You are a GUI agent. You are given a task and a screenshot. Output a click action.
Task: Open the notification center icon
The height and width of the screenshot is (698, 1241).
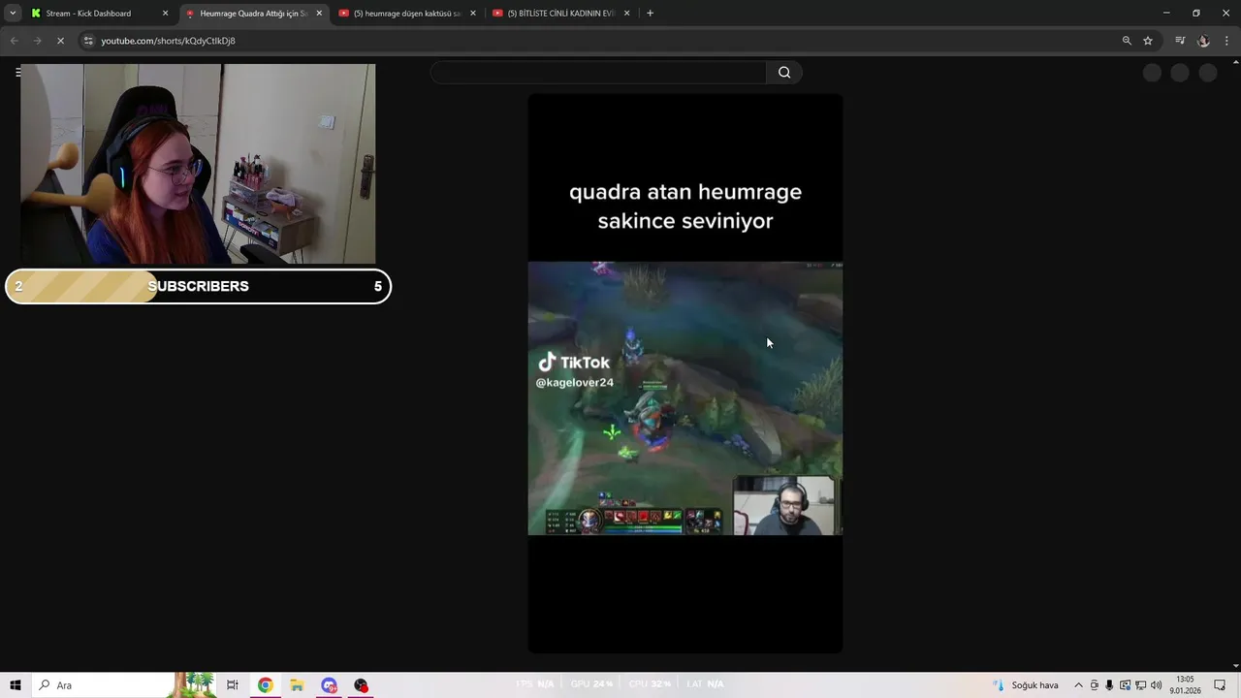coord(1220,685)
